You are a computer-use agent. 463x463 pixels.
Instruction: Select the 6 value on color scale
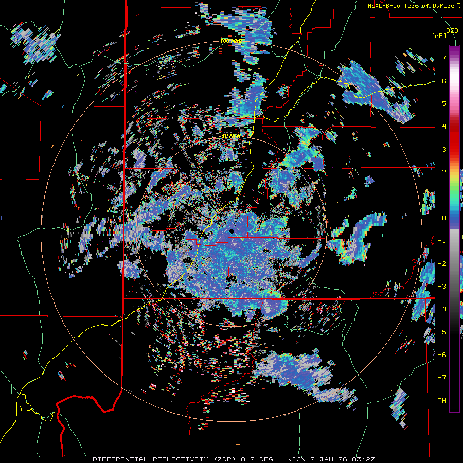coord(444,81)
